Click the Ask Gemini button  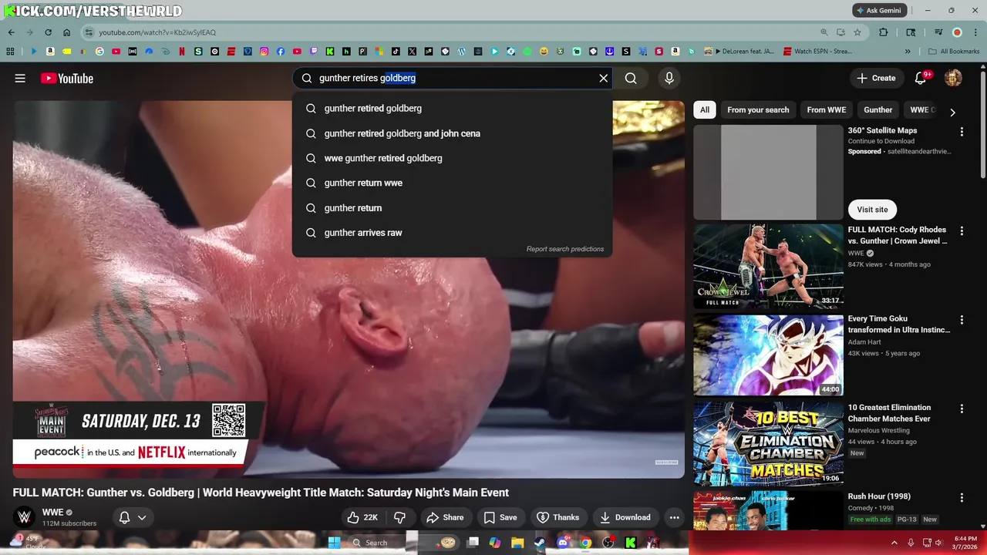tap(879, 11)
